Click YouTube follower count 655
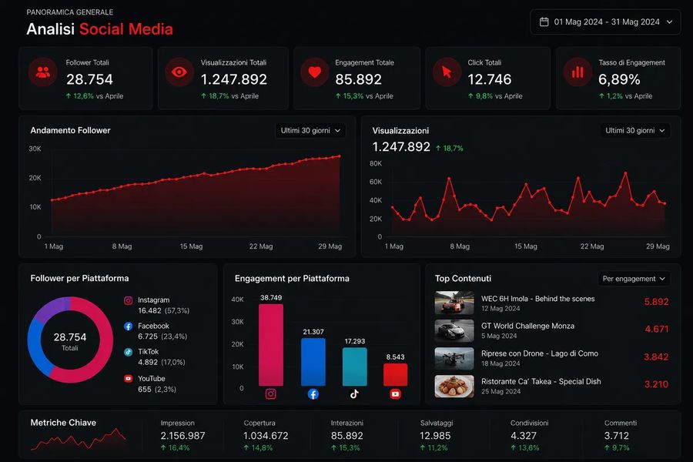 145,390
